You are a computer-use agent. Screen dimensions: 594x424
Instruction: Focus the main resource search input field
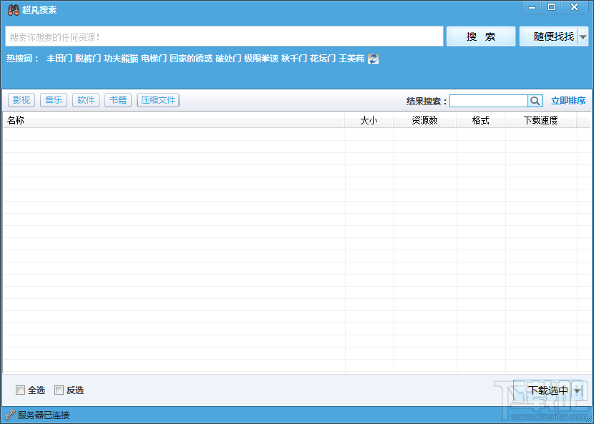[224, 36]
